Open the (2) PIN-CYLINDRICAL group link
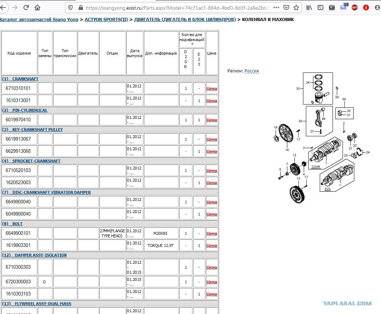The image size is (381, 314). click(x=25, y=110)
